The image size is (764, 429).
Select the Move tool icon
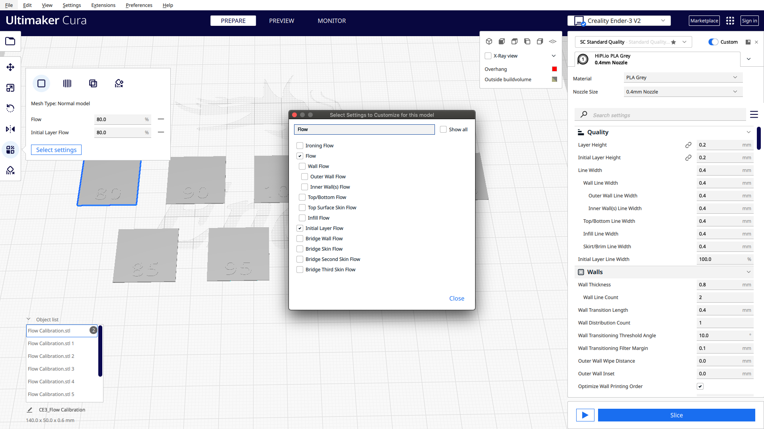(x=10, y=67)
